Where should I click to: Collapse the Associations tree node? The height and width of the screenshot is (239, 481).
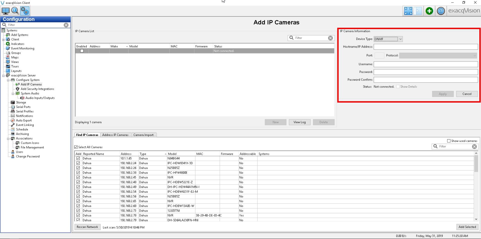[x=8, y=139]
